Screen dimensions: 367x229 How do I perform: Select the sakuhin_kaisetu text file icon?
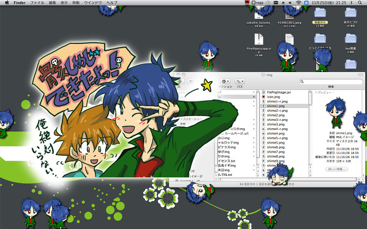coord(259,16)
